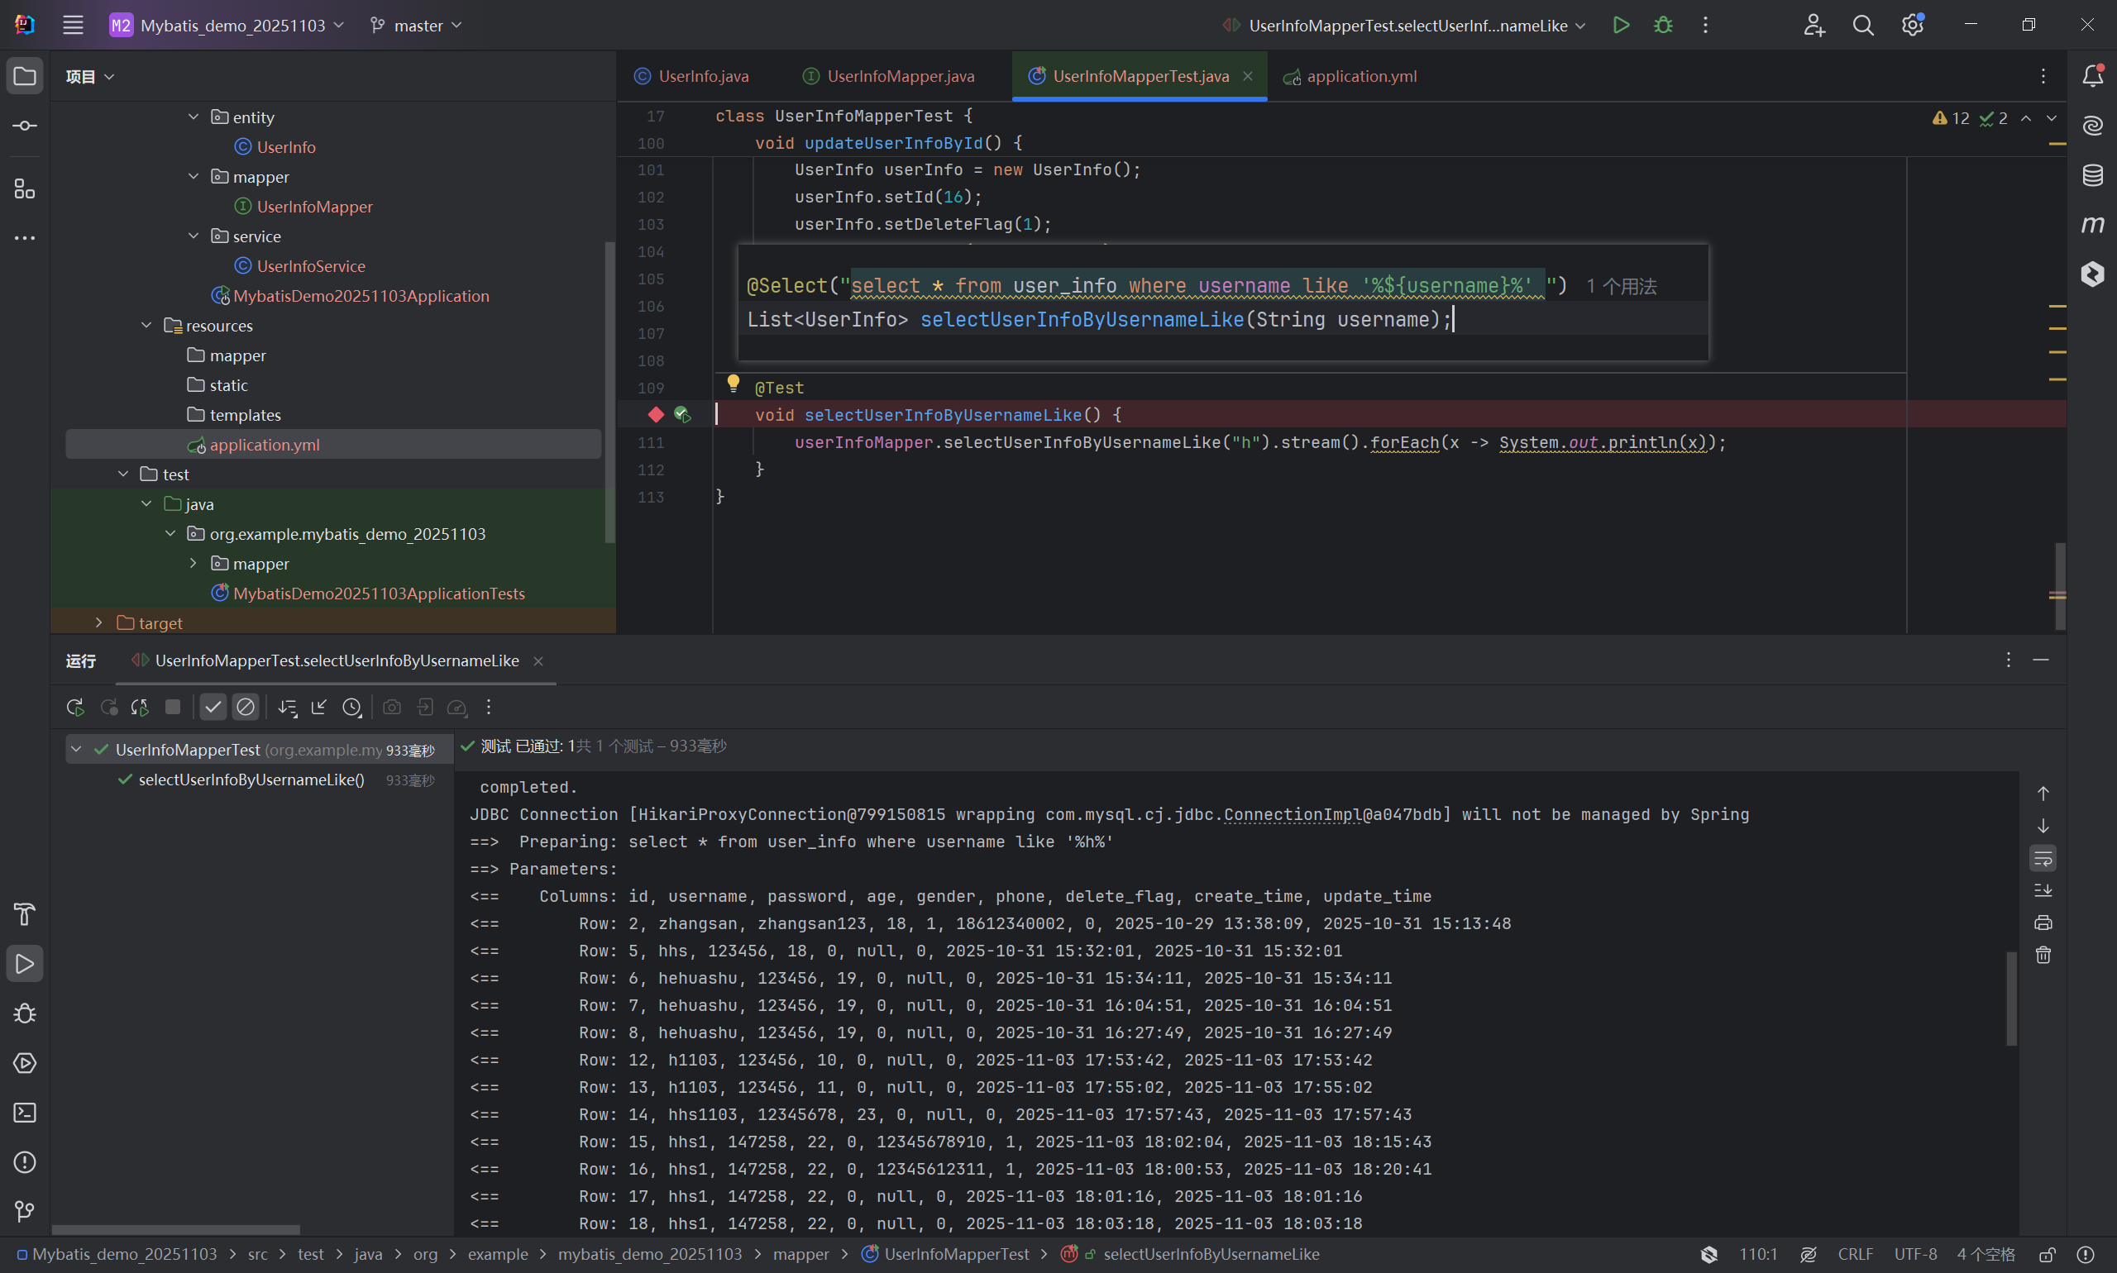Open the Database tool window
This screenshot has height=1273, width=2117.
pyautogui.click(x=2092, y=175)
